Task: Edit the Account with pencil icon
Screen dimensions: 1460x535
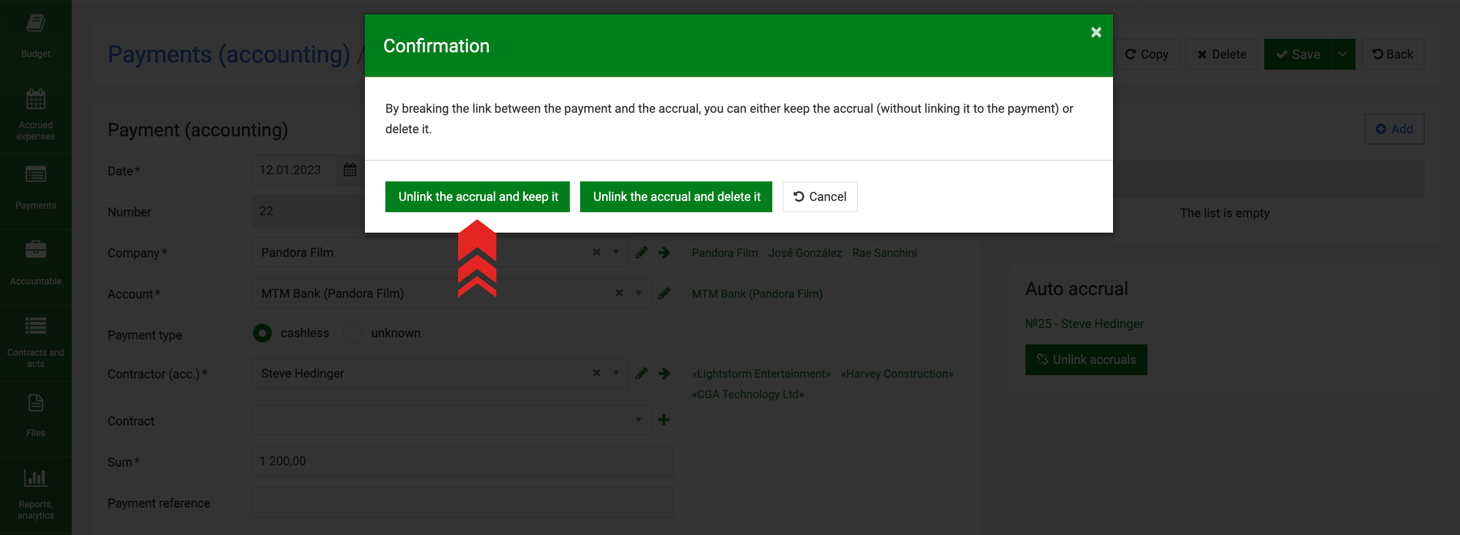Action: (664, 294)
